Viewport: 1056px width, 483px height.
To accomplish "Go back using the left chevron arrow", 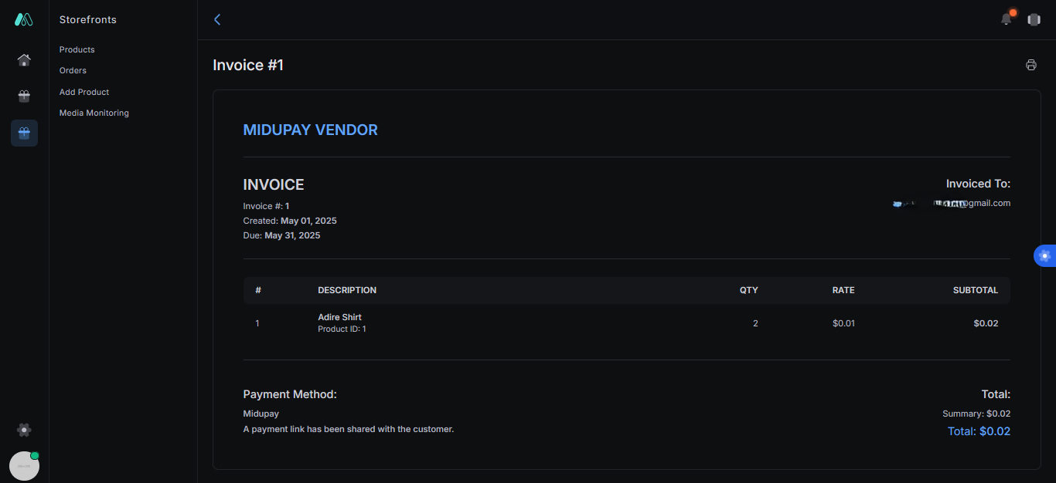I will click(x=217, y=20).
